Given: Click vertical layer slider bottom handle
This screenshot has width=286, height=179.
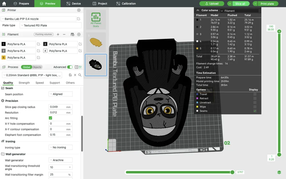Looking at the screenshot, I should tap(279, 155).
